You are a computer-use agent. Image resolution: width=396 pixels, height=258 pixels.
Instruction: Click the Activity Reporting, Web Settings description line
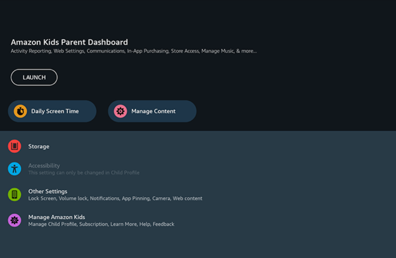(x=134, y=51)
